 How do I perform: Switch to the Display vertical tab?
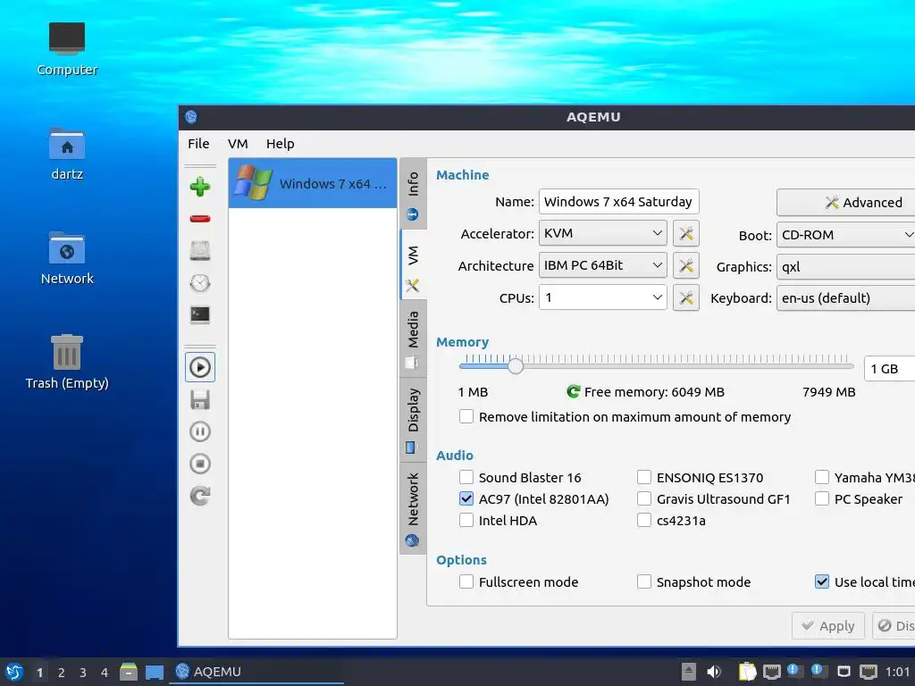413,420
